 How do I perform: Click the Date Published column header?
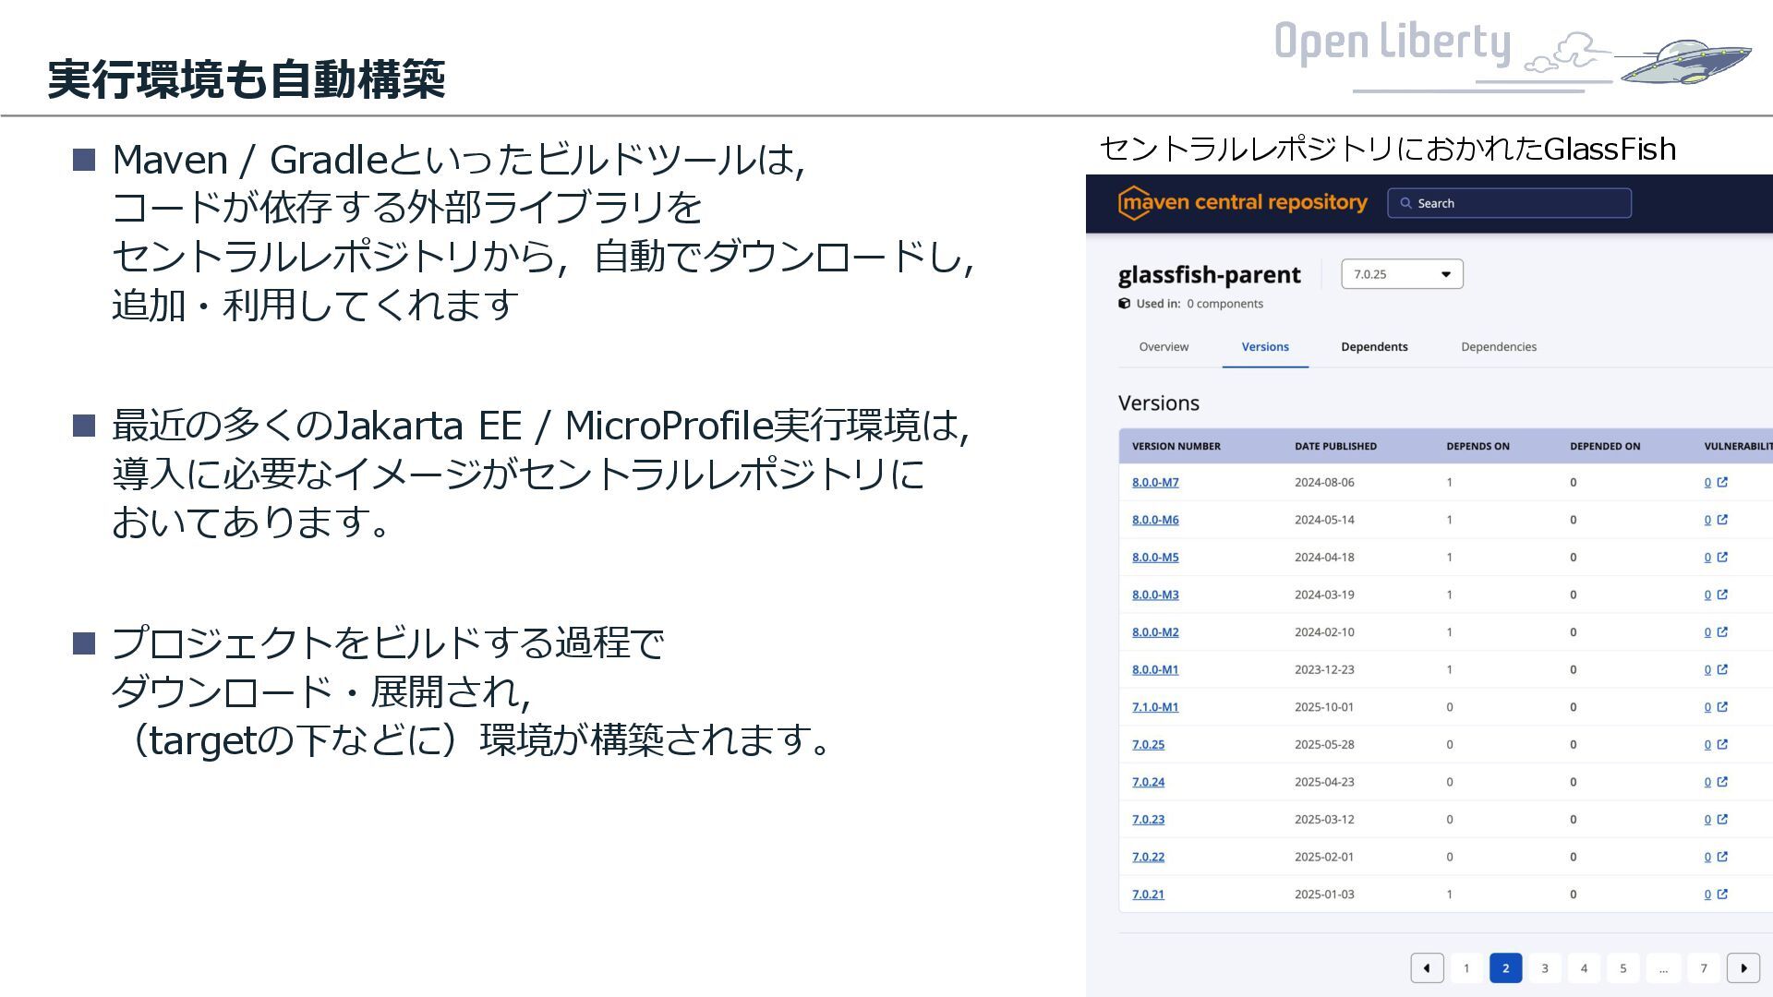click(1335, 446)
